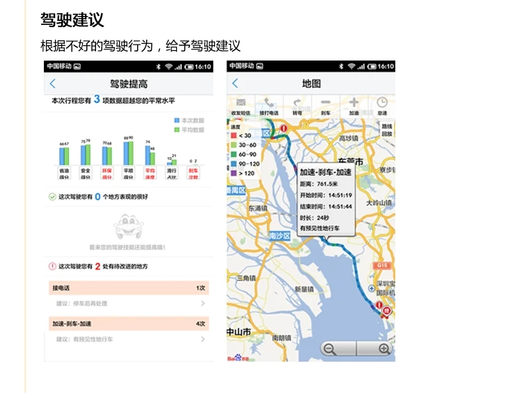Viewport: 522px width, 393px height.
Task: Click the blue 本次数据 legend swatch
Action: 177,120
